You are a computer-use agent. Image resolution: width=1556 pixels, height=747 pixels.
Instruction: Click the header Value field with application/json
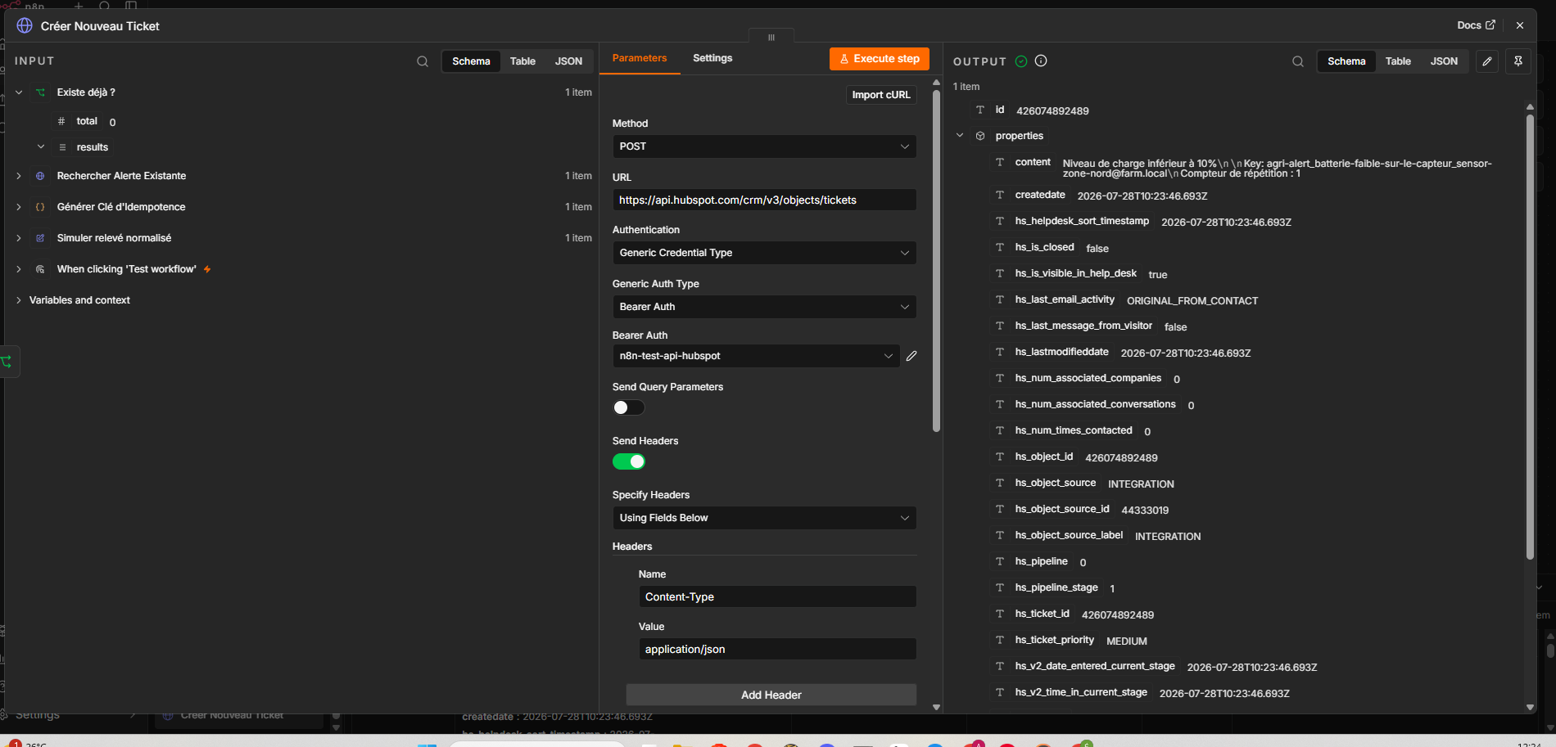pos(777,649)
